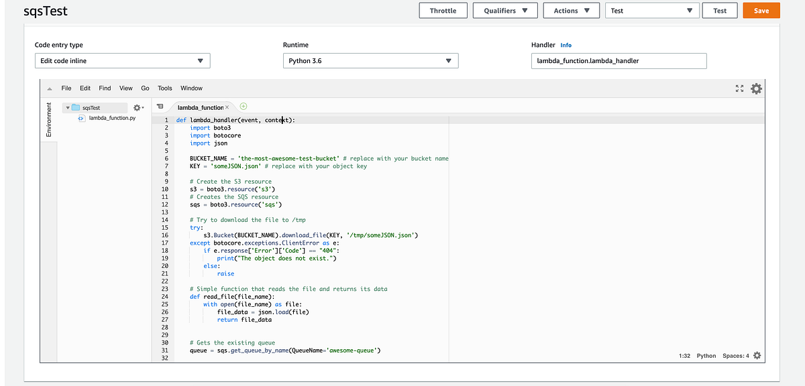805x386 pixels.
Task: Collapse the editor menu bar with the triangle icon
Action: (x=49, y=88)
